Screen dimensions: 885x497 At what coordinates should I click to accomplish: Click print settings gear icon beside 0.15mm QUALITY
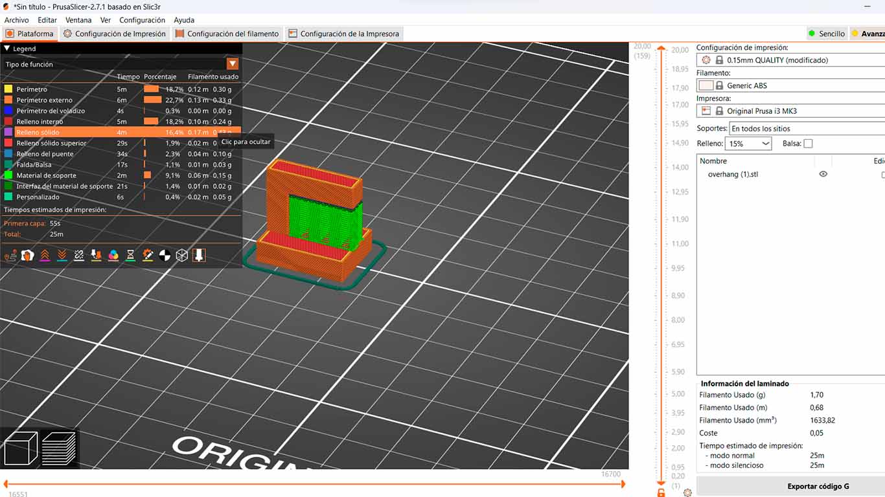pyautogui.click(x=706, y=60)
